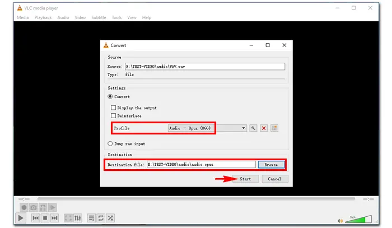This screenshot has width=392, height=228.
Task: Click the playback seek bar
Action: (196, 199)
